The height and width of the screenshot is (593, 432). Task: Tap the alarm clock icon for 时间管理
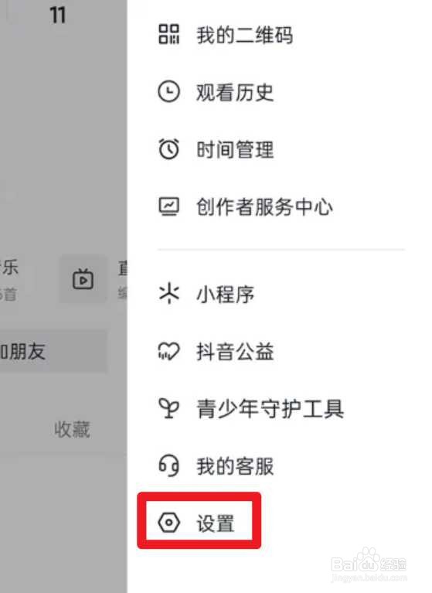(168, 148)
